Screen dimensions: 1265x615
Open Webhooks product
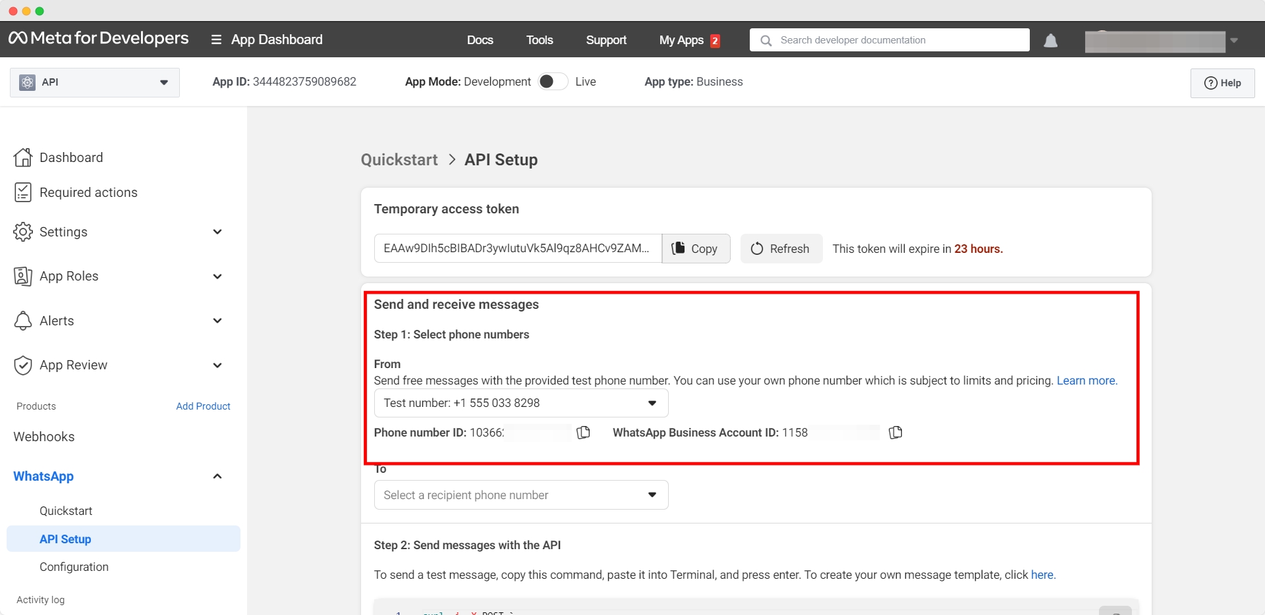coord(44,437)
